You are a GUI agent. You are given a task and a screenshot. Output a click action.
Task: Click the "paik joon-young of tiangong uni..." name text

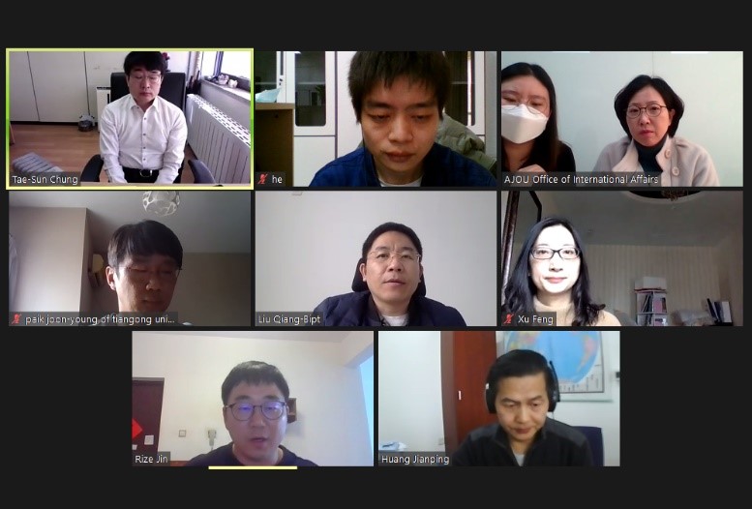point(102,319)
